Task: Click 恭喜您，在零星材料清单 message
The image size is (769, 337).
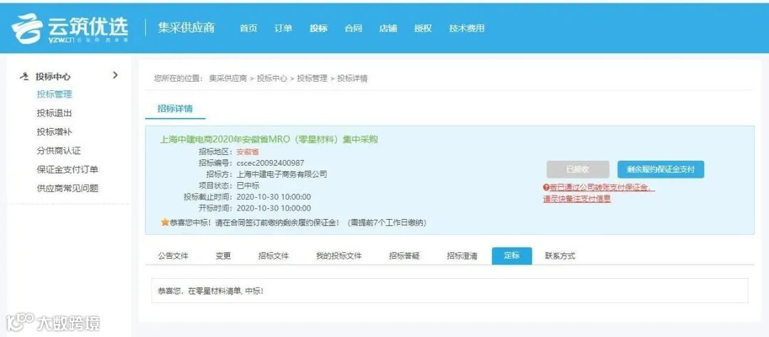Action: pyautogui.click(x=211, y=291)
